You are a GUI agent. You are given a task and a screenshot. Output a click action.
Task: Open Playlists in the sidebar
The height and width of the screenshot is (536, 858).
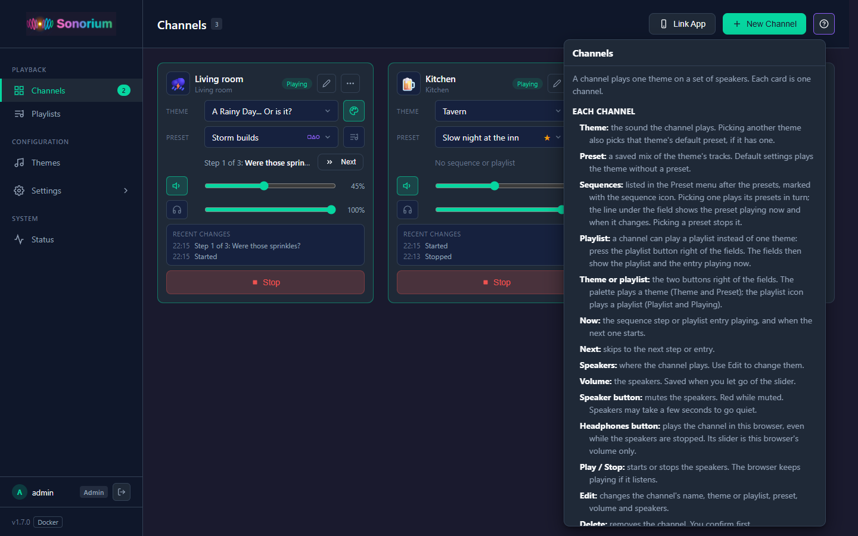coord(71,114)
